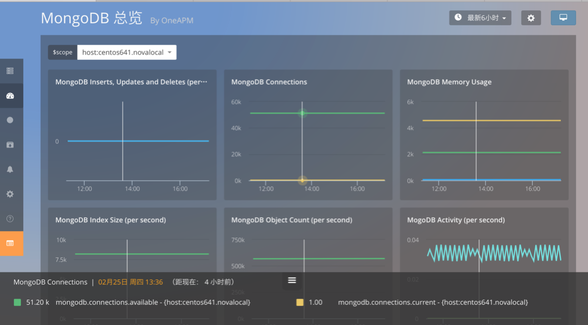The width and height of the screenshot is (588, 325).
Task: Click the green point on Connections chart
Action: coord(302,113)
